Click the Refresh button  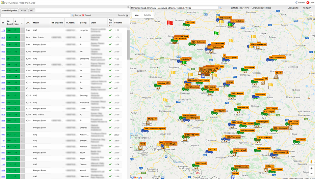click(300, 3)
